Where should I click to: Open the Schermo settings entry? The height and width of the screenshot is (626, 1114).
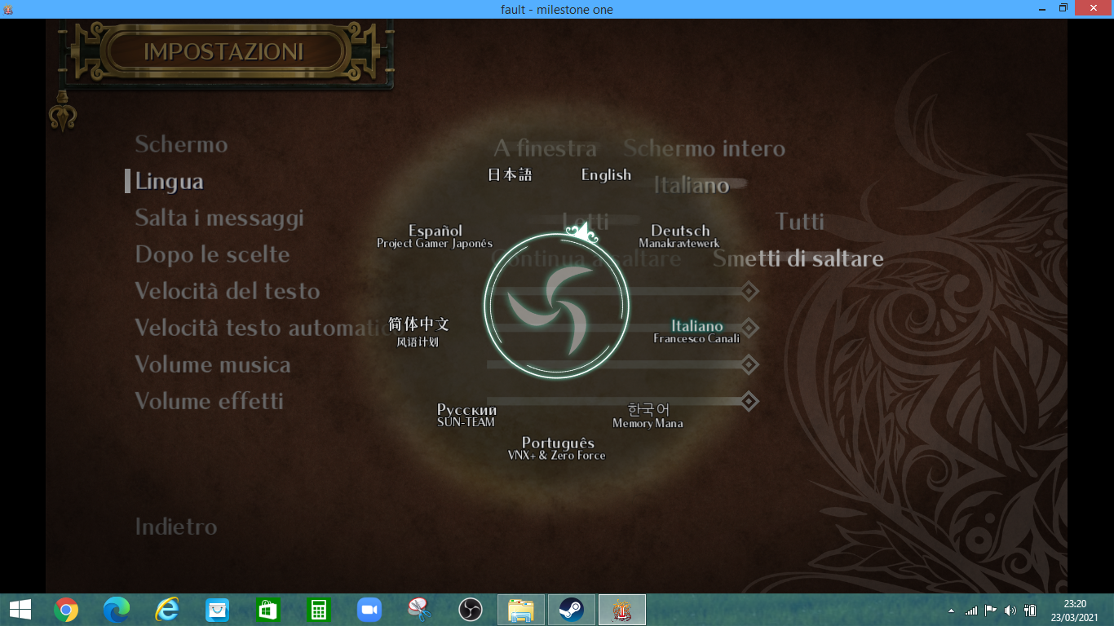coord(181,144)
